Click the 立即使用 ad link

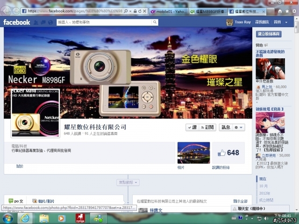click(269, 155)
